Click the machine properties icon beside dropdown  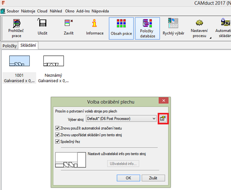(163, 118)
